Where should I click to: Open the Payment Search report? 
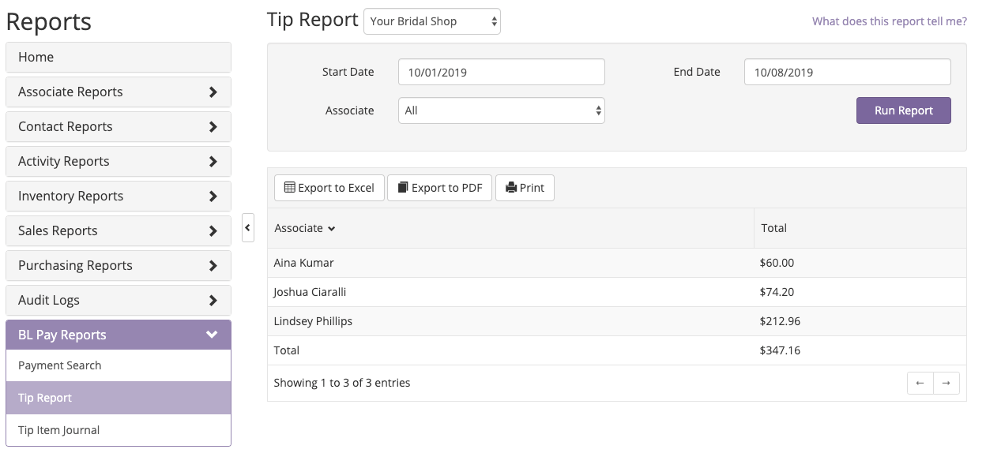coord(119,365)
